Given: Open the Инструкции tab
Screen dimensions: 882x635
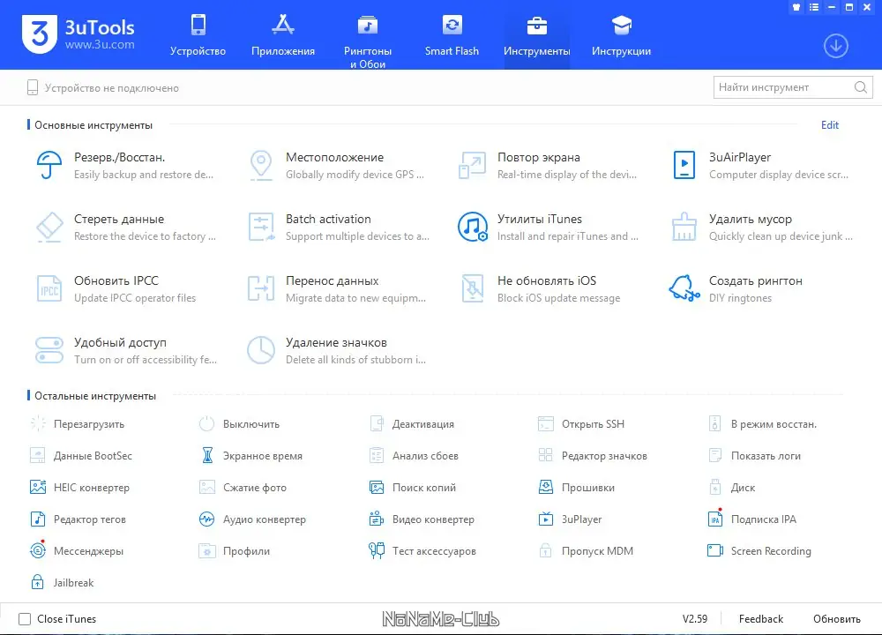Looking at the screenshot, I should 621,35.
